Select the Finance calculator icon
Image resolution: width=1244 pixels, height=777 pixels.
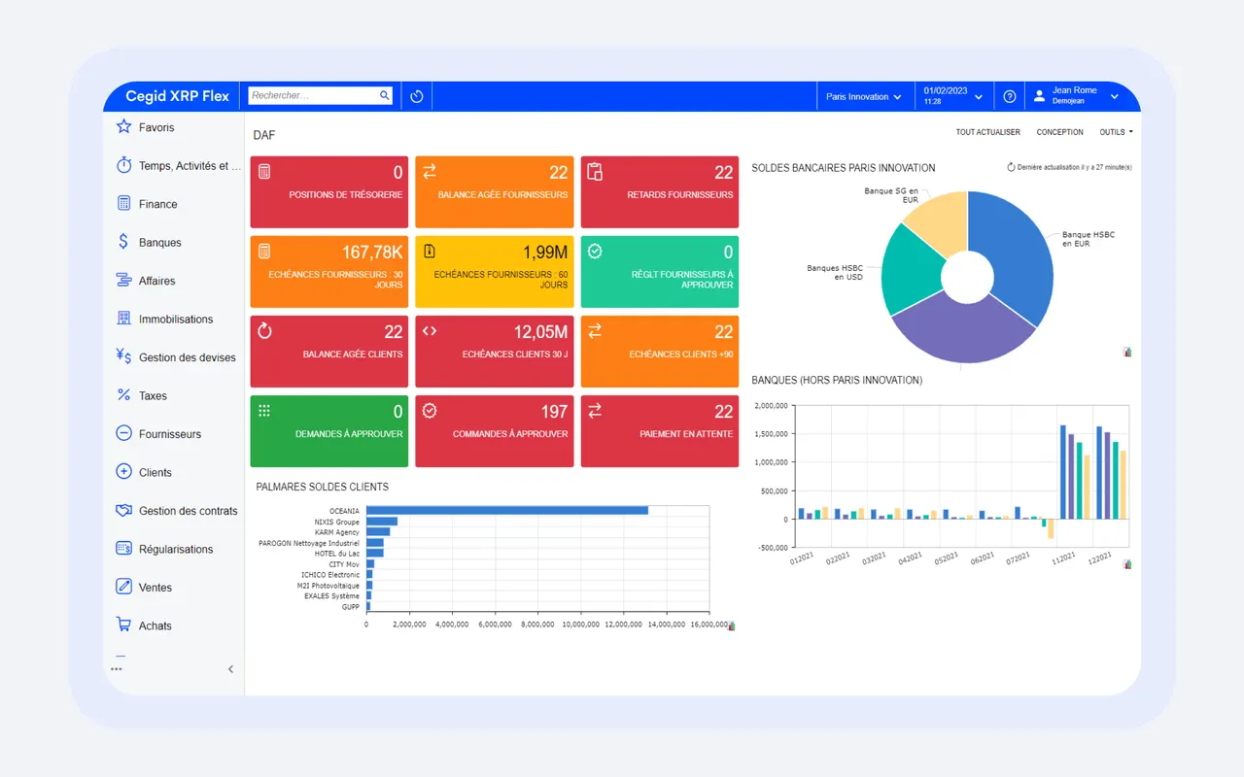pos(123,204)
